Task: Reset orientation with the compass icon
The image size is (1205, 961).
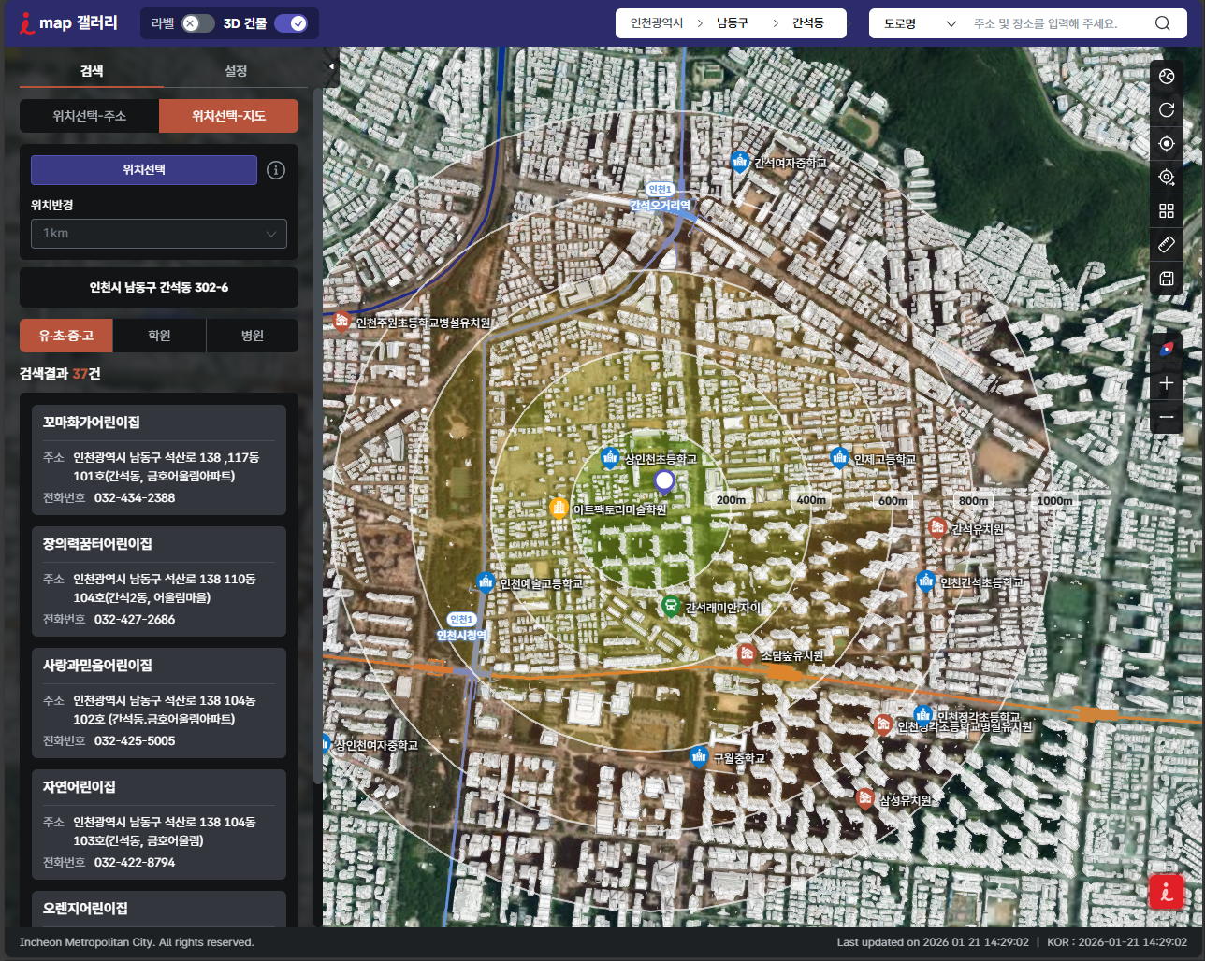Action: tap(1166, 349)
